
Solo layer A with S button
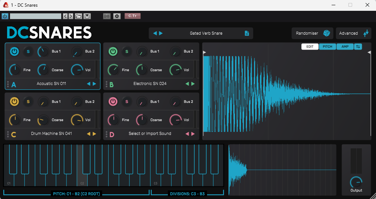[28, 51]
